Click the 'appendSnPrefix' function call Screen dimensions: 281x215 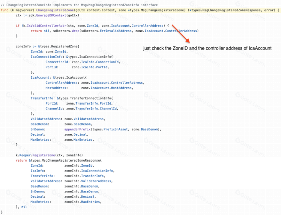tap(77, 129)
